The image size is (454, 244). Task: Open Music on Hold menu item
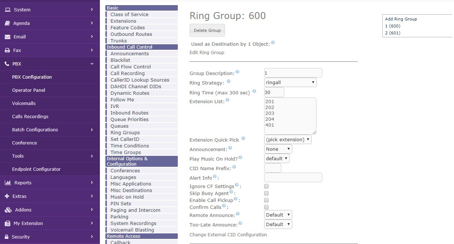click(x=127, y=197)
